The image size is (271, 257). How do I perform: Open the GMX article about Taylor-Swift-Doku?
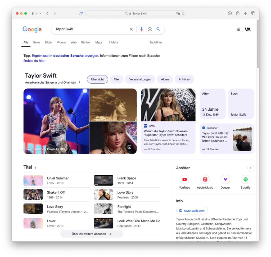tap(168, 121)
